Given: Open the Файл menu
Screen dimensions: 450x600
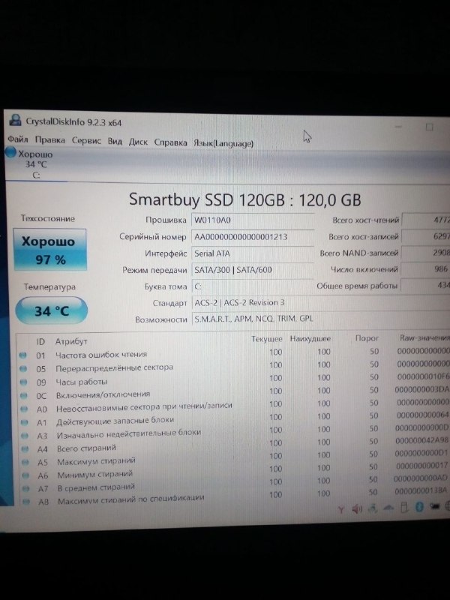Looking at the screenshot, I should pyautogui.click(x=18, y=139).
